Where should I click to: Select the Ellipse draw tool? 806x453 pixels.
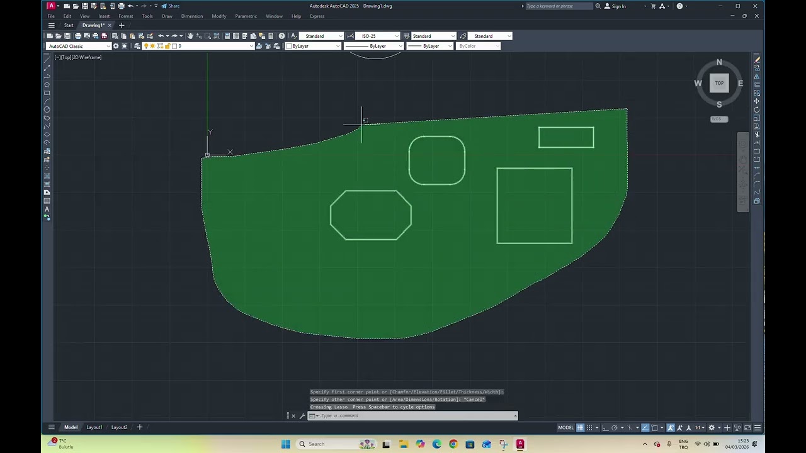(x=47, y=134)
